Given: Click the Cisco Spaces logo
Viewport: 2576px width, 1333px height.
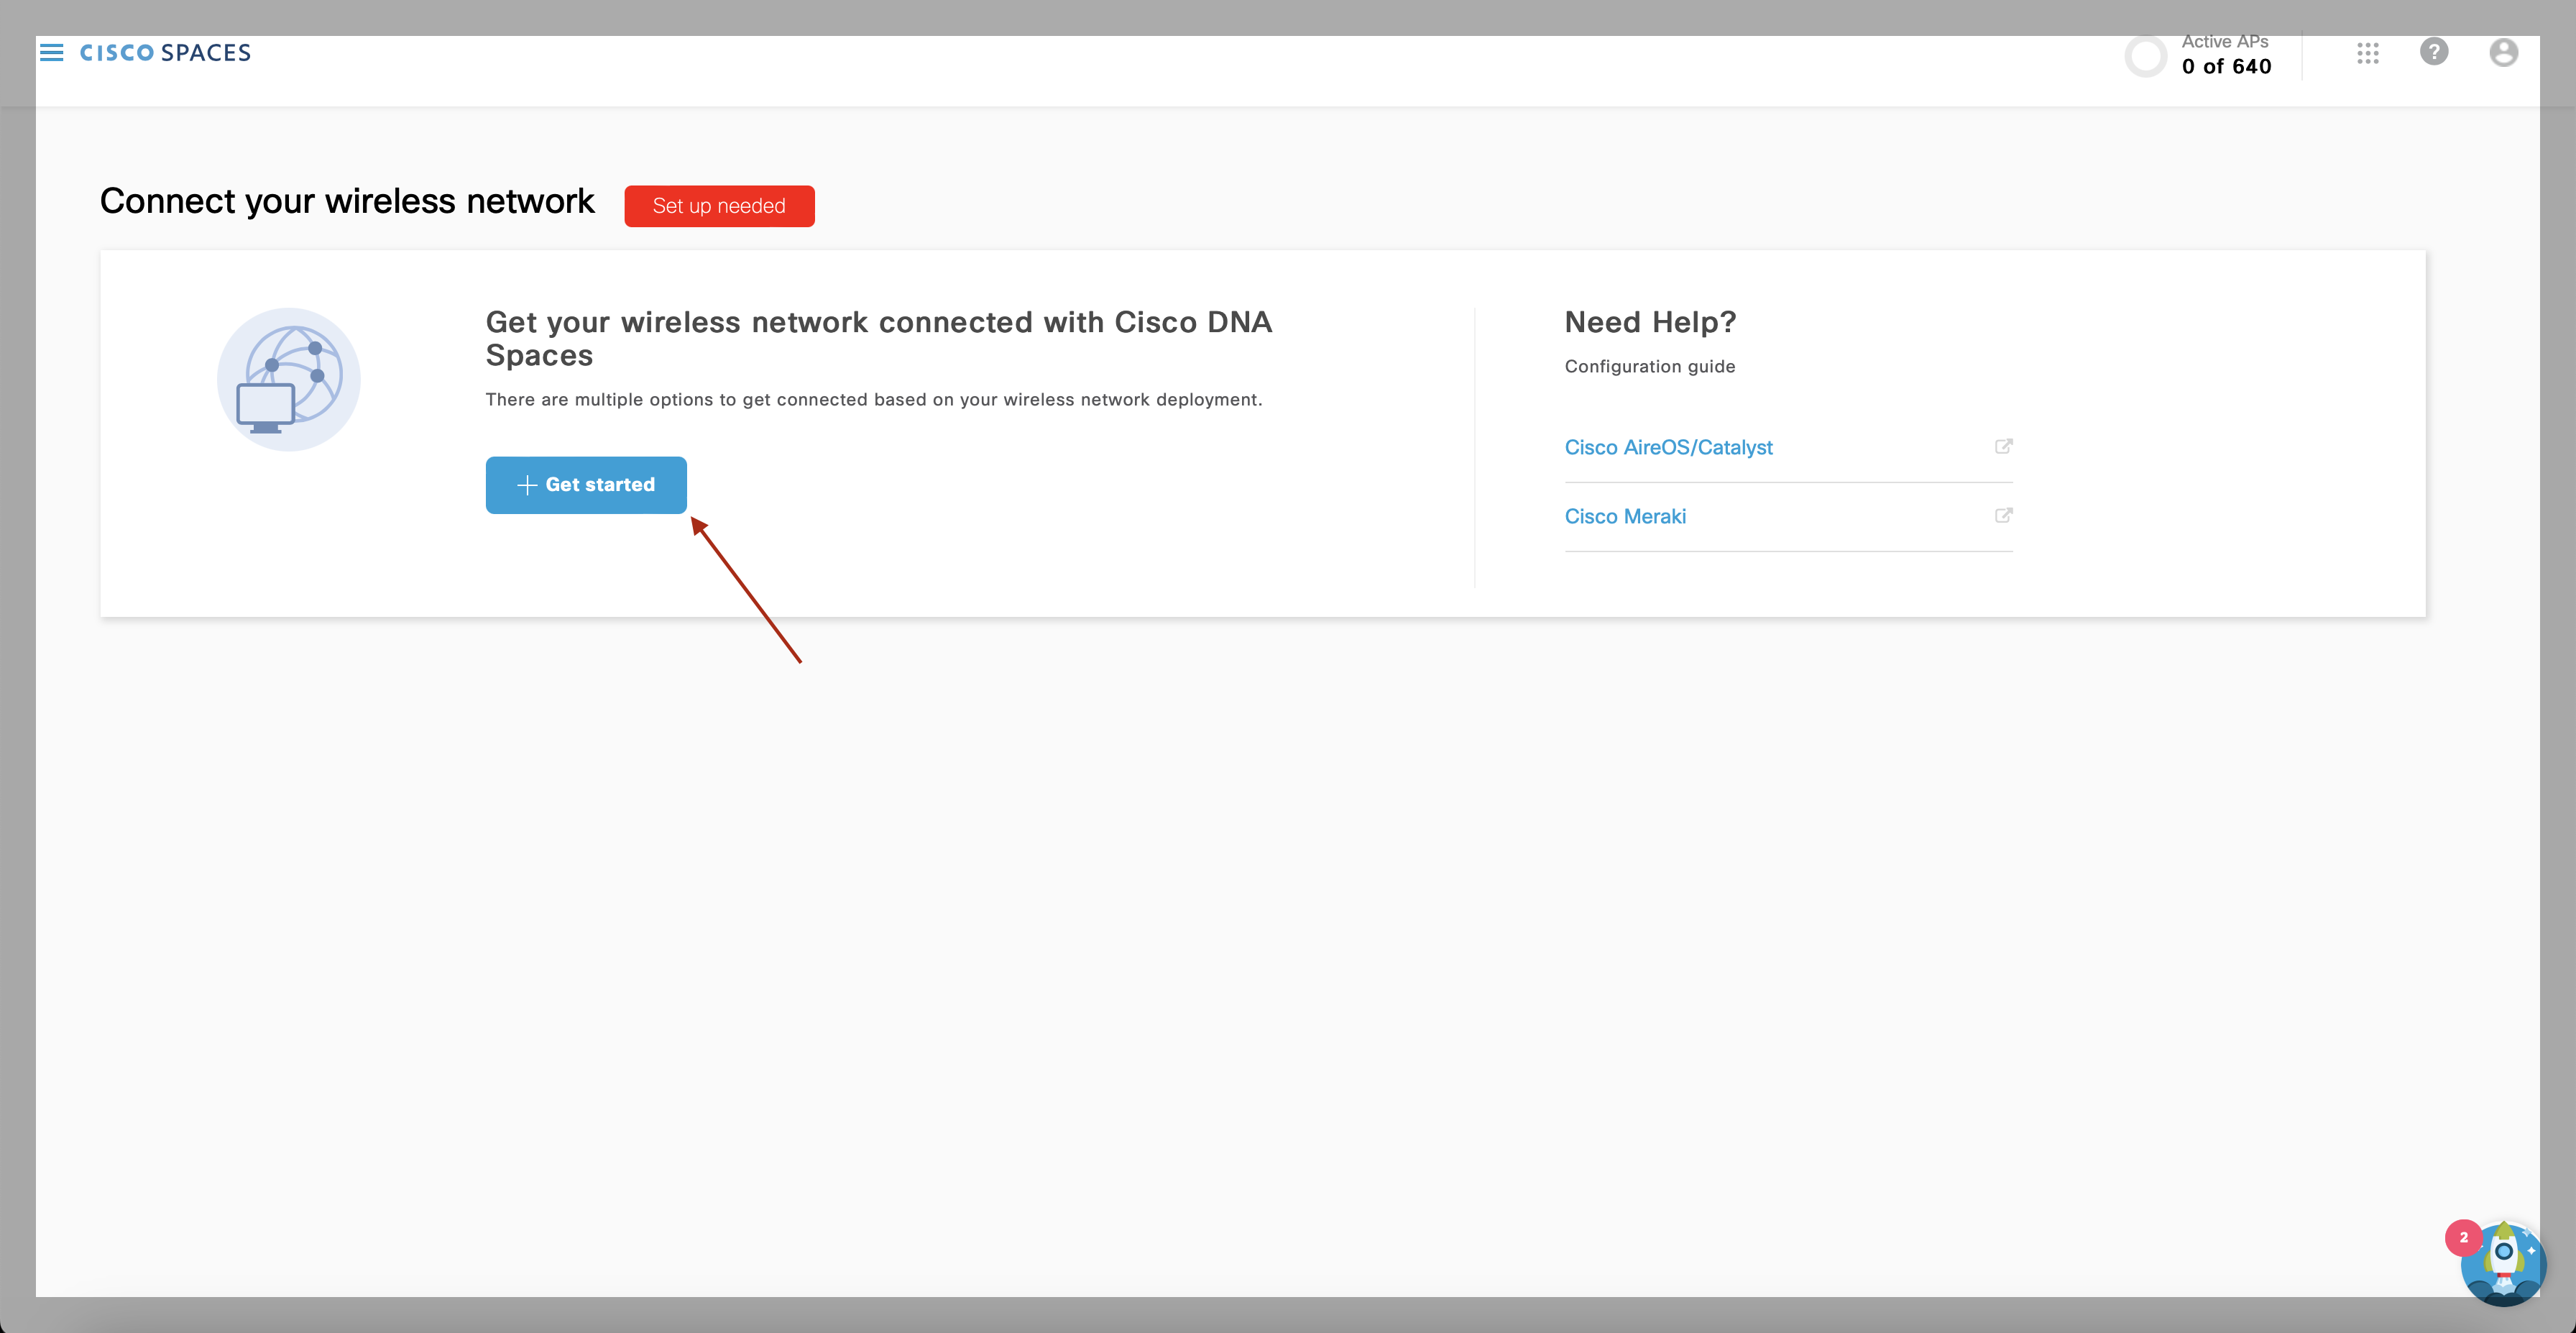Looking at the screenshot, I should pos(165,53).
